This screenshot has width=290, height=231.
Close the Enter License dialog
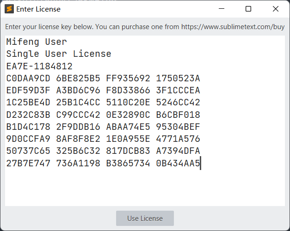(x=276, y=9)
